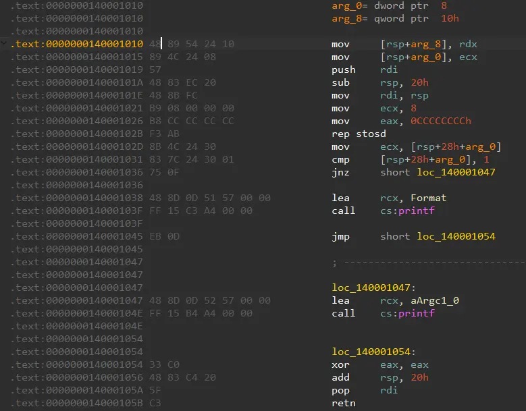Click immediate 8 in mov ecx, 8
The height and width of the screenshot is (411, 526).
(x=414, y=108)
